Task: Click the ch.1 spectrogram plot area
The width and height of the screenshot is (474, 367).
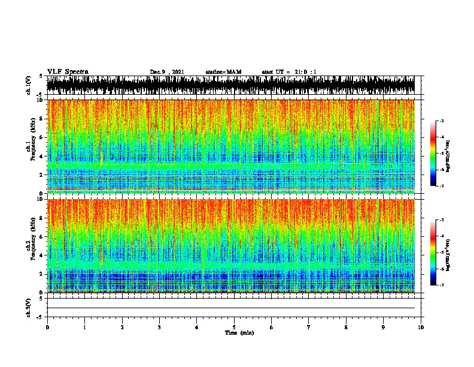Action: [x=230, y=146]
